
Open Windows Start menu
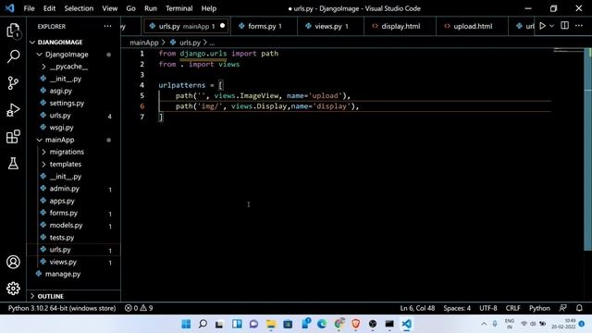coord(186,324)
